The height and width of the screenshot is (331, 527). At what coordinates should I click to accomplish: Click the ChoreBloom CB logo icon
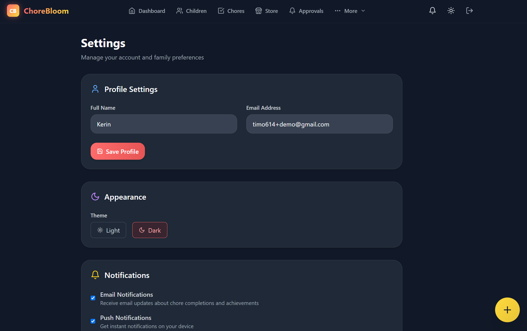click(13, 11)
